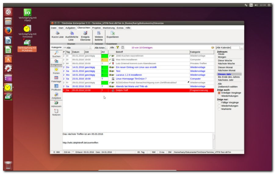Open the Feiertage sidebar view
The height and width of the screenshot is (174, 275).
(x=56, y=79)
